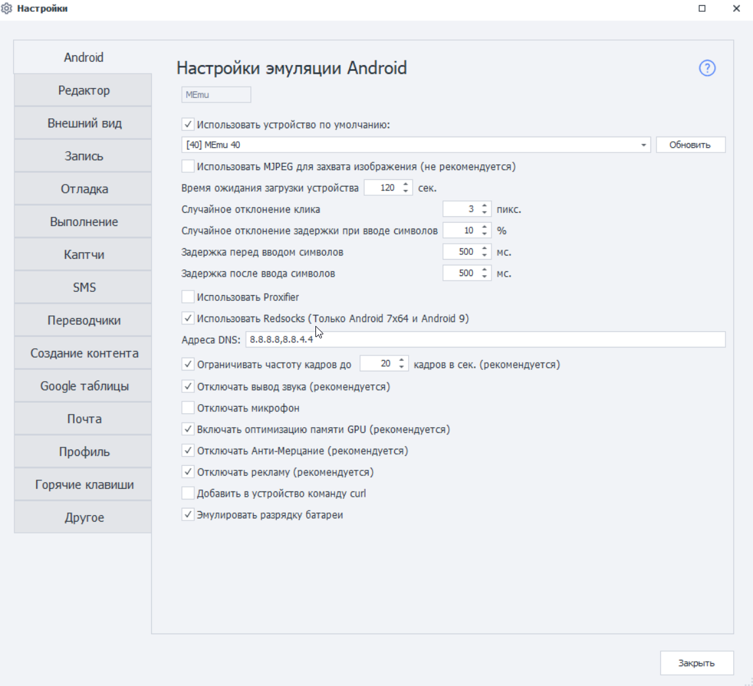Viewport: 753px width, 686px height.
Task: Open the Капчи settings section
Action: (83, 254)
